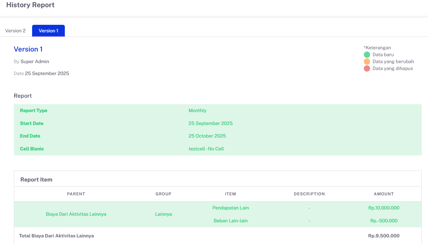Click the orange Data yang berubah dot

pyautogui.click(x=367, y=62)
